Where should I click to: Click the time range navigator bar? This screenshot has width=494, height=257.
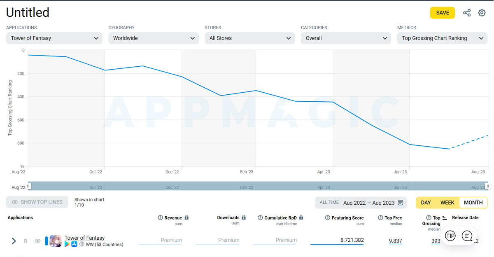tap(258, 186)
